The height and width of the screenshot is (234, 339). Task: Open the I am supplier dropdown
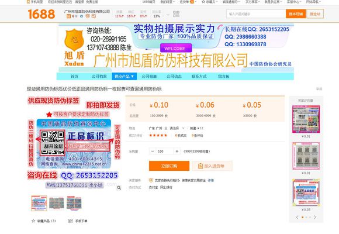(x=274, y=2)
